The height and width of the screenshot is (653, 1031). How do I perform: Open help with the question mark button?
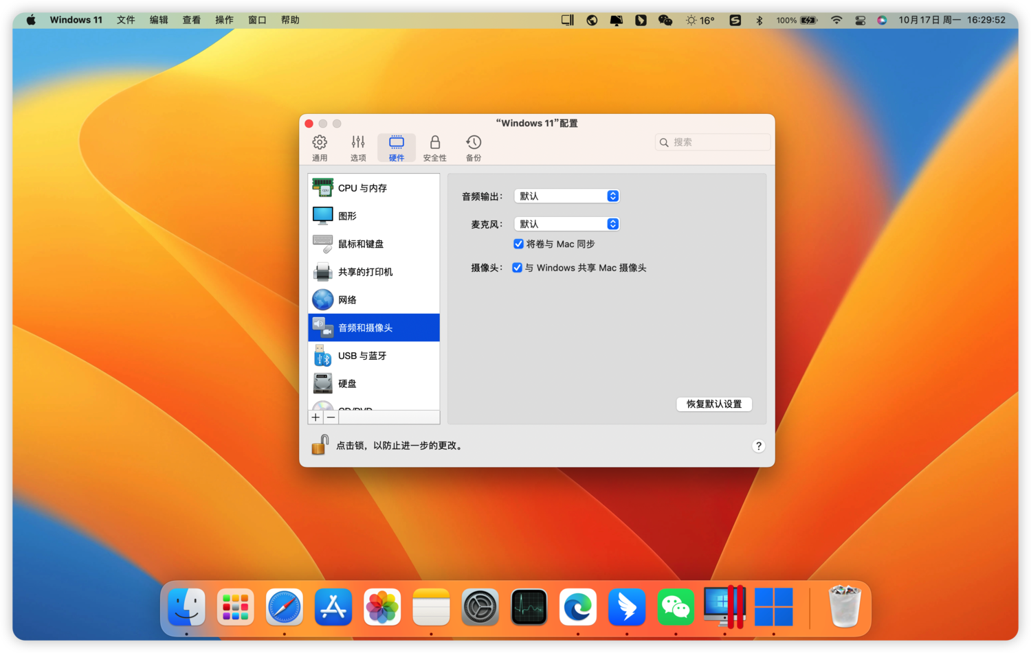pyautogui.click(x=758, y=446)
